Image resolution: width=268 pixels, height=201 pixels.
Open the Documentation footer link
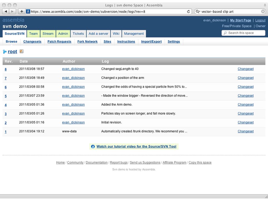97,162
